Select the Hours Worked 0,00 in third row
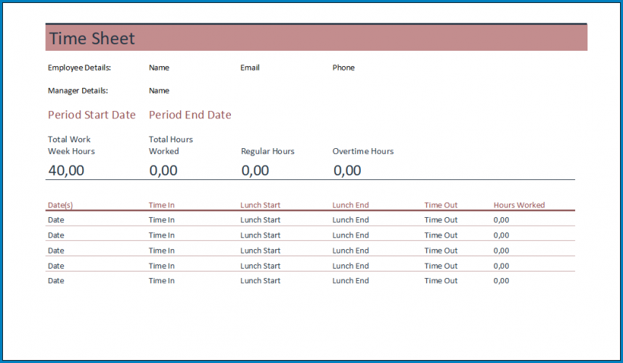Viewport: 623px width, 363px height. 502,250
